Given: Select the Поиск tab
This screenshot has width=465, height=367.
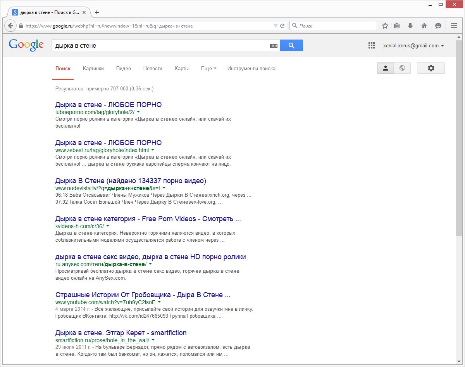Looking at the screenshot, I should (x=63, y=69).
